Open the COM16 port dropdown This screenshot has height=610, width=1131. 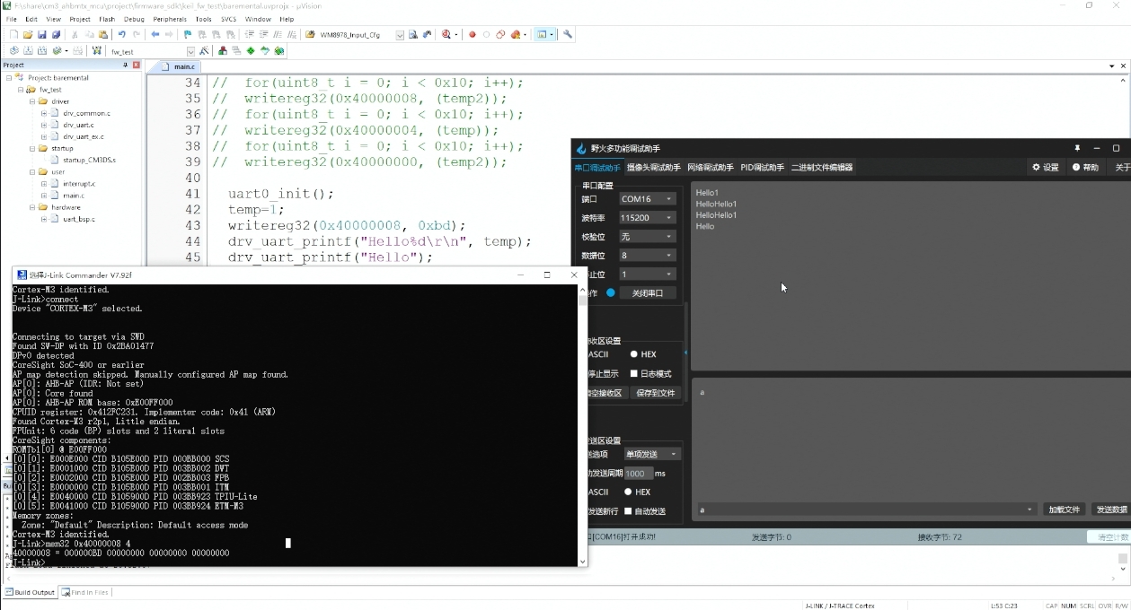click(x=647, y=199)
